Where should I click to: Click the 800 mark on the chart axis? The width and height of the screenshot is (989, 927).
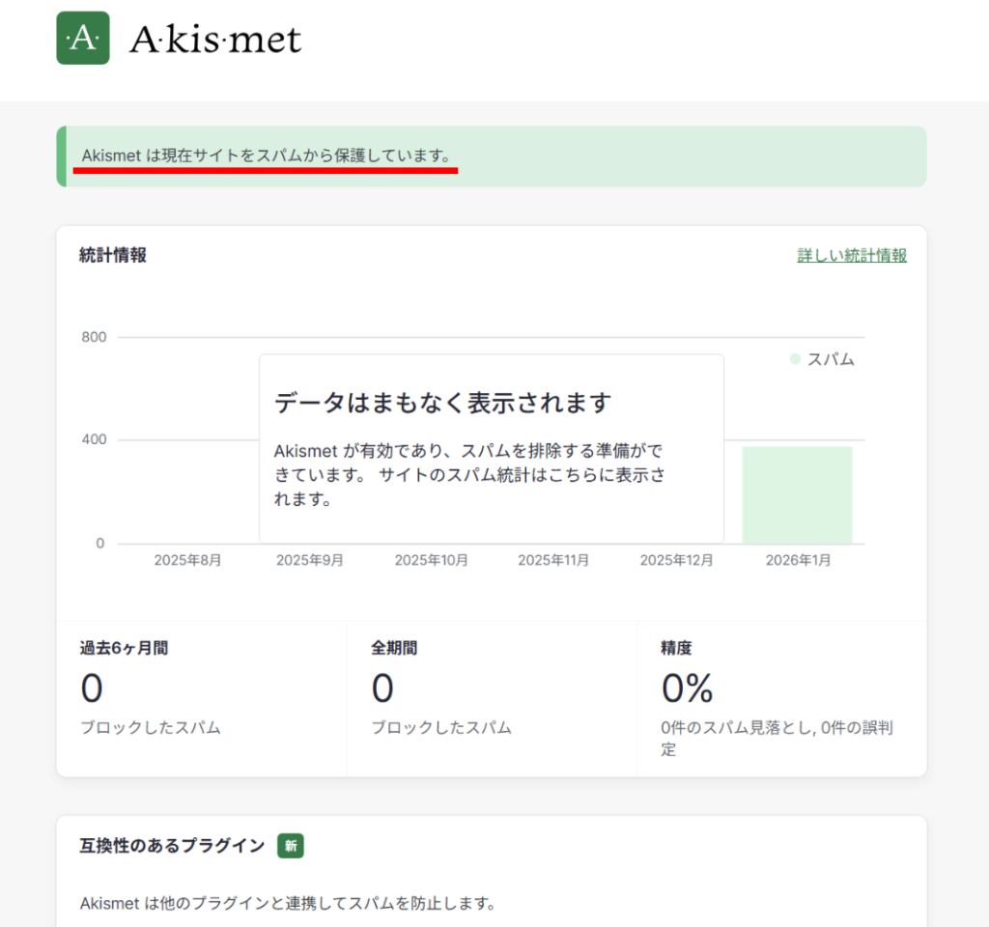tap(94, 336)
